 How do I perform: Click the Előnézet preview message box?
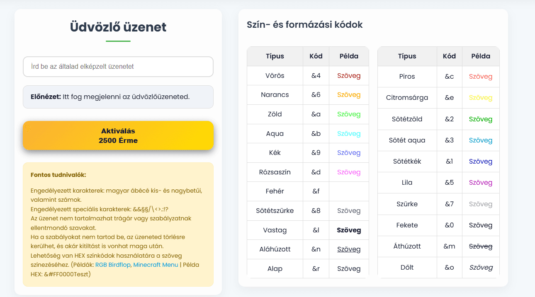click(118, 97)
